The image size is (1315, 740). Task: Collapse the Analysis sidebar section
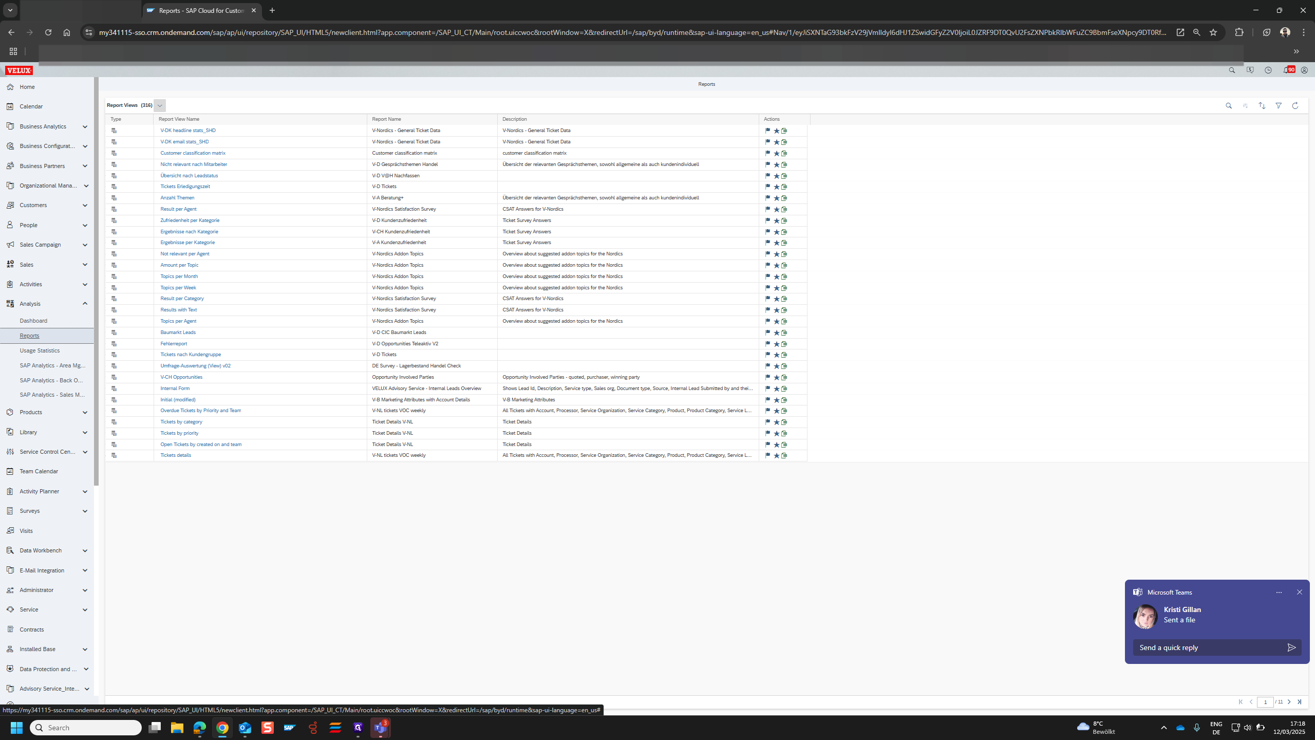coord(85,304)
